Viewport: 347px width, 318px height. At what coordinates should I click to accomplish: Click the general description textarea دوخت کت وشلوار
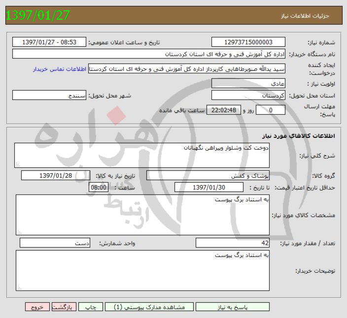(142, 156)
